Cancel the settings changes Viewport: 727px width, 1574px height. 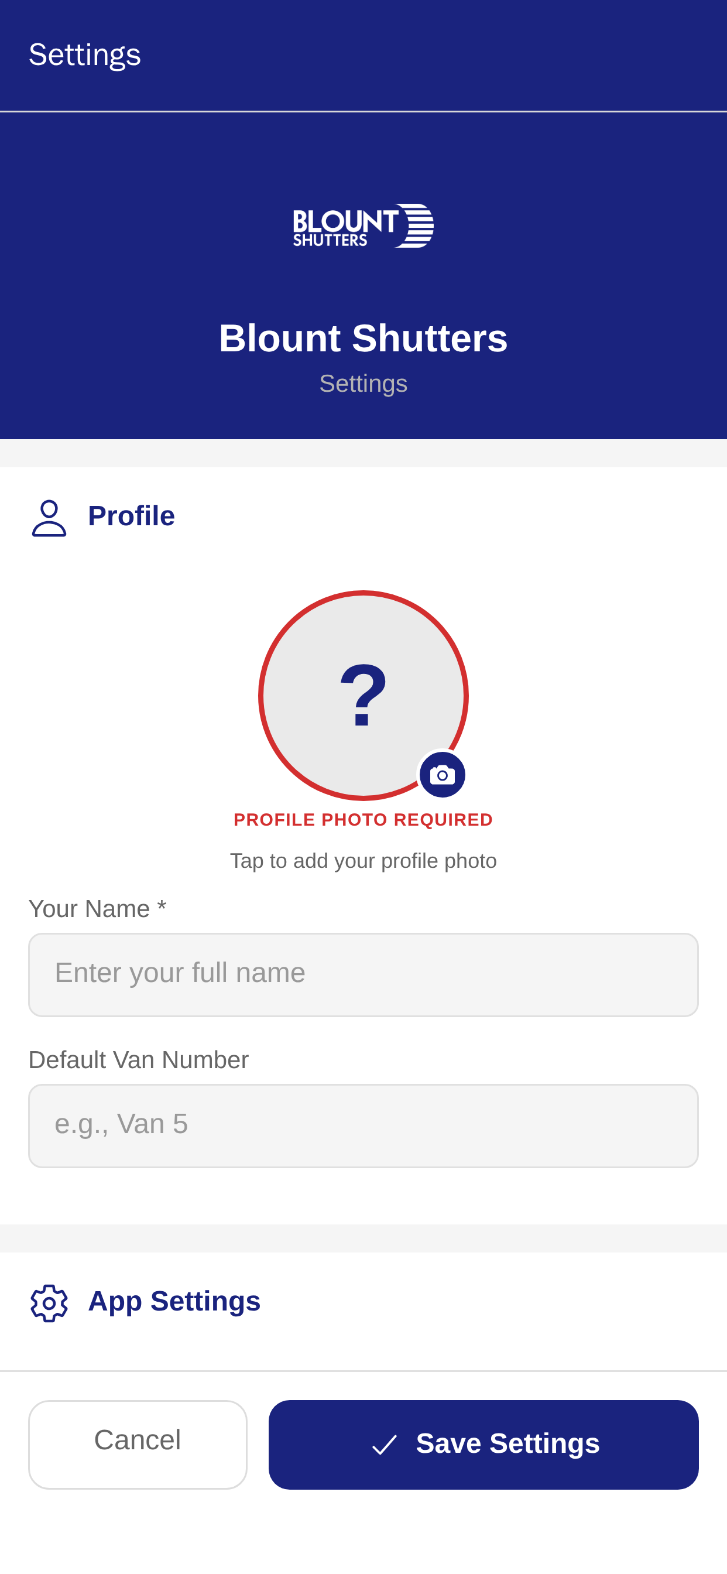coord(138,1445)
